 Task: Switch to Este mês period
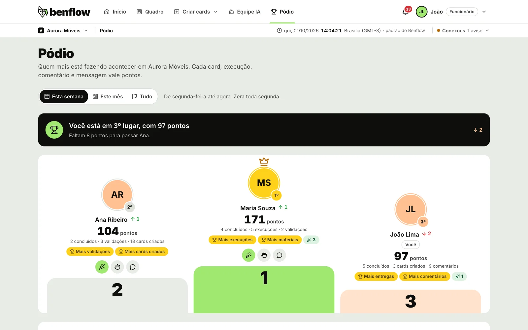pos(108,96)
